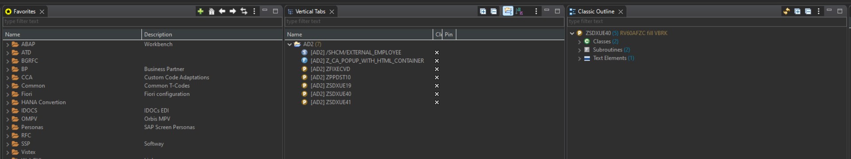This screenshot has height=159, width=851.
Task: Refresh the Classic Outline view
Action: pyautogui.click(x=786, y=11)
